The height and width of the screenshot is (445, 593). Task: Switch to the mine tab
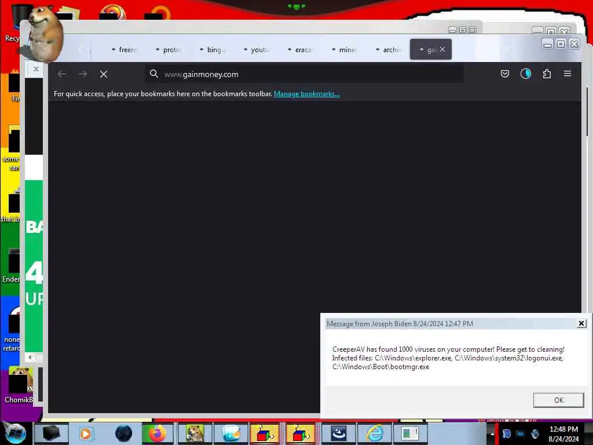(345, 50)
